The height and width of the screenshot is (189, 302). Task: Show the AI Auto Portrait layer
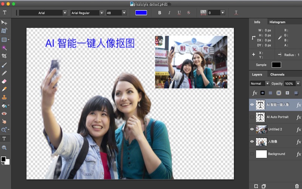coord(252,117)
